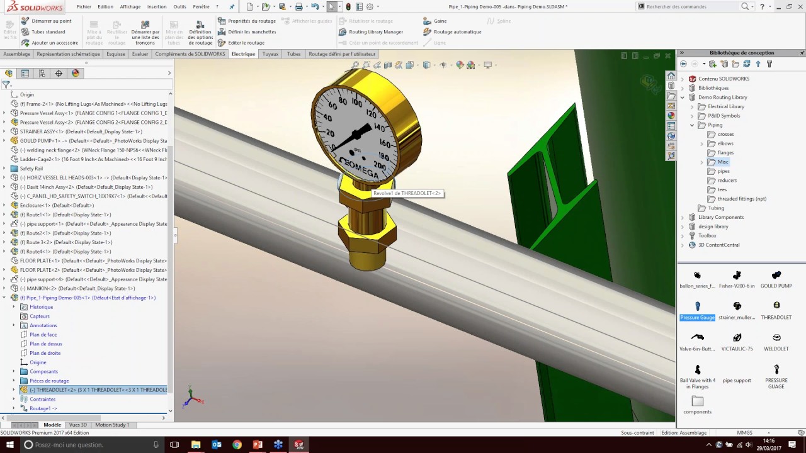Click Démarrer au point routing tool
Image resolution: width=806 pixels, height=453 pixels.
tap(46, 21)
